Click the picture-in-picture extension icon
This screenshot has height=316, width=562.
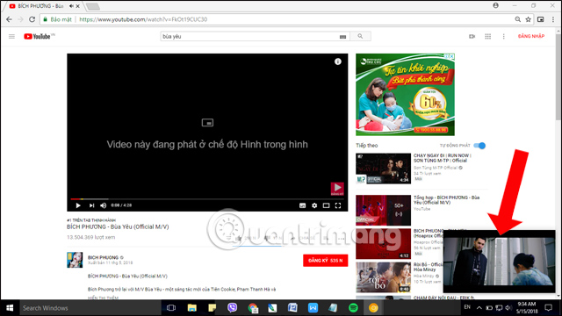pos(541,19)
